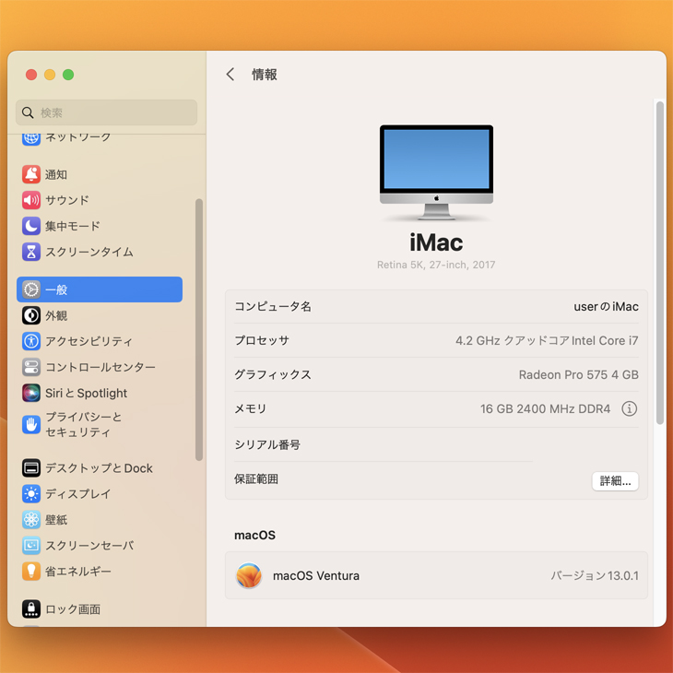
Task: Click the macOS Ventura version row
Action: 436,575
